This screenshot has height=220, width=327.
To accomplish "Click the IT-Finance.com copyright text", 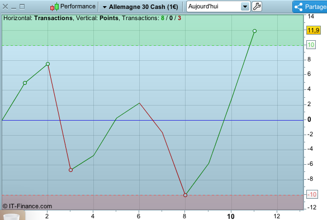I will [x=27, y=206].
